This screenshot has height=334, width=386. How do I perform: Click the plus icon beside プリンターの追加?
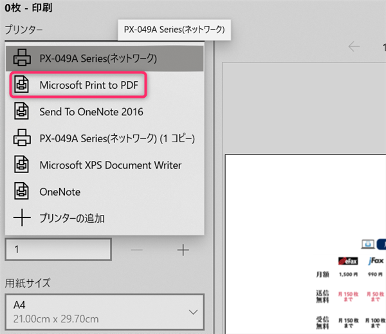point(22,218)
